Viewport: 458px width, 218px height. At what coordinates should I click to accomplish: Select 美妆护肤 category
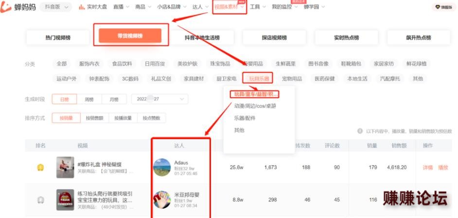(x=187, y=64)
